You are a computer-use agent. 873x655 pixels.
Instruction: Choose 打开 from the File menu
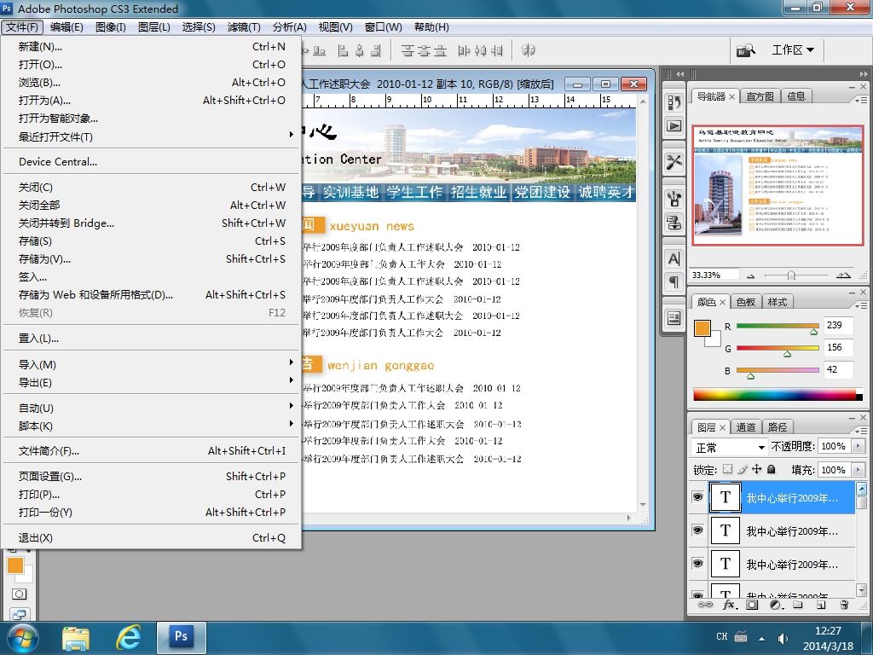point(152,65)
